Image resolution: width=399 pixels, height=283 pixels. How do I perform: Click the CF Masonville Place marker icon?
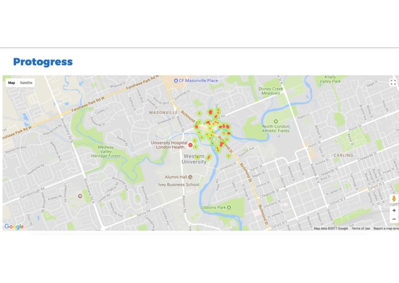[176, 80]
